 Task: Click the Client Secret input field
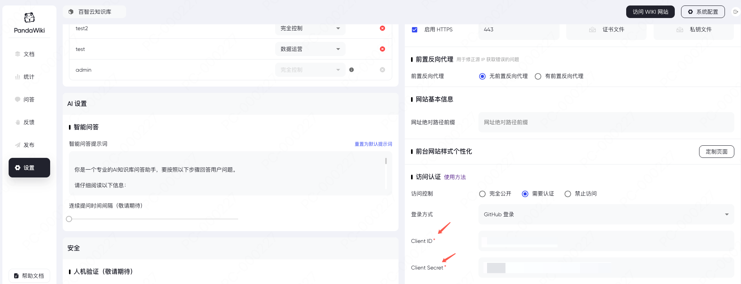tap(606, 268)
